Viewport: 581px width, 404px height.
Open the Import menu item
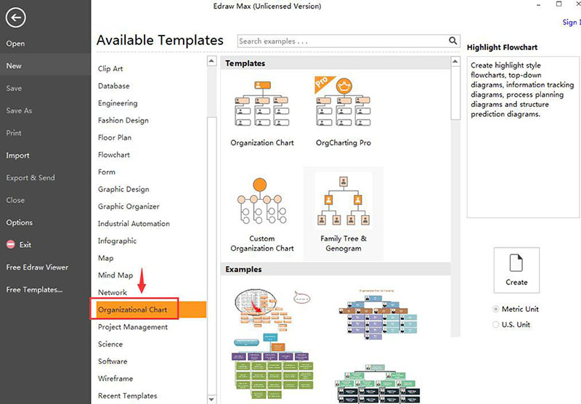pyautogui.click(x=17, y=155)
